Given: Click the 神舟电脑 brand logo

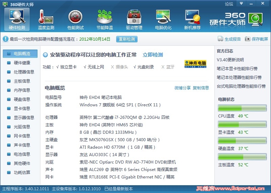Looking at the screenshot, I should click(195, 64).
